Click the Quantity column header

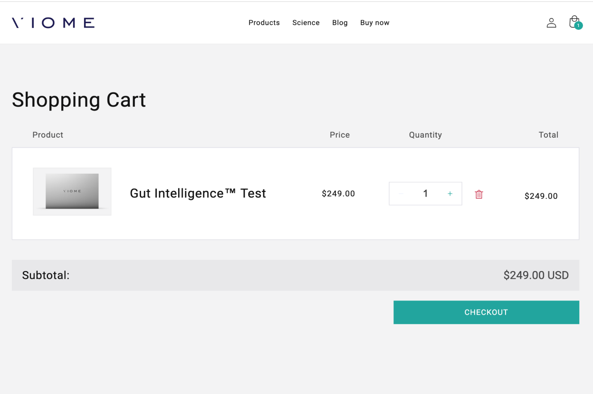coord(425,135)
